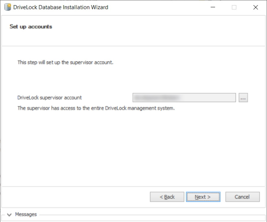Focus the DriveLock supervisor account field
This screenshot has height=222, width=267.
(184, 98)
